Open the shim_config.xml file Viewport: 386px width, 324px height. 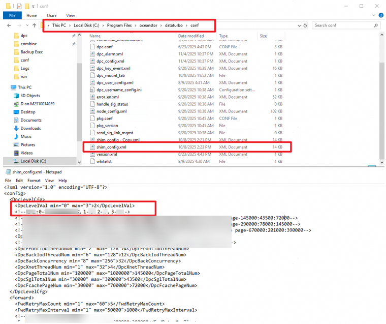[x=111, y=147]
